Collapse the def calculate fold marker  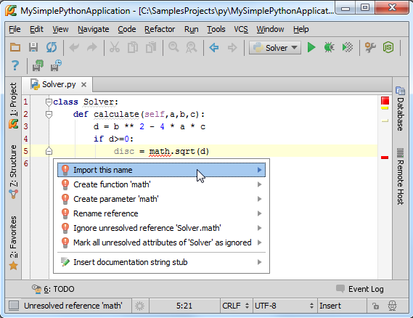[x=49, y=115]
